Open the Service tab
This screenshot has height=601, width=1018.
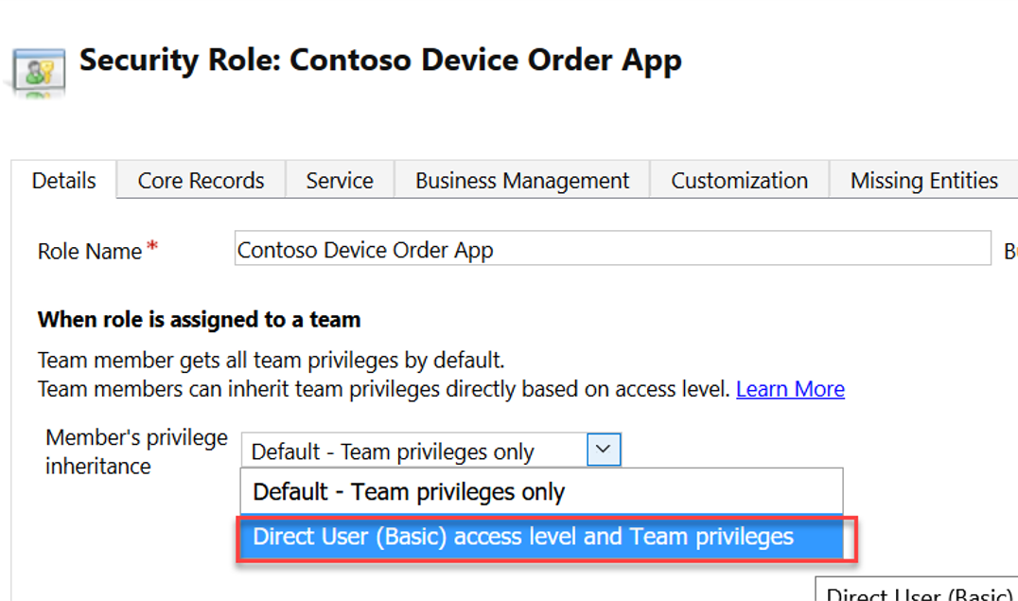(339, 180)
